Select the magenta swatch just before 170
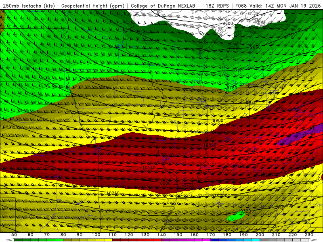323x242 pixels. tap(206, 240)
